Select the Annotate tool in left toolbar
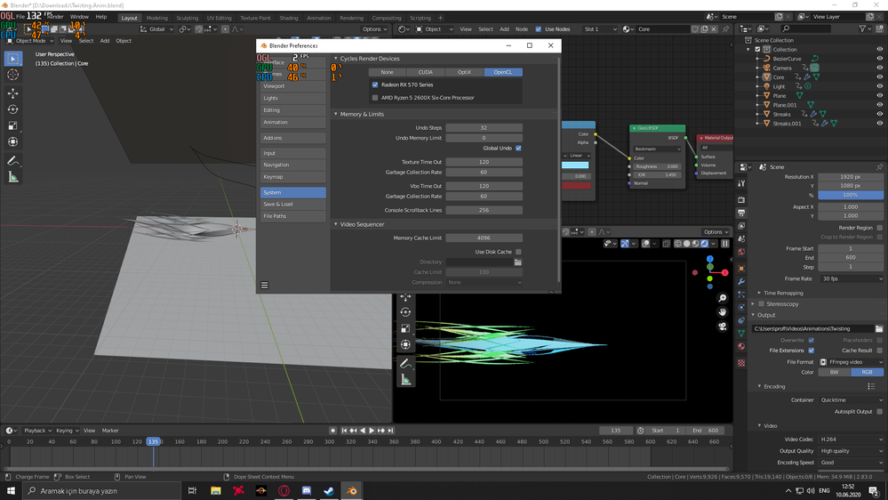 pyautogui.click(x=12, y=162)
